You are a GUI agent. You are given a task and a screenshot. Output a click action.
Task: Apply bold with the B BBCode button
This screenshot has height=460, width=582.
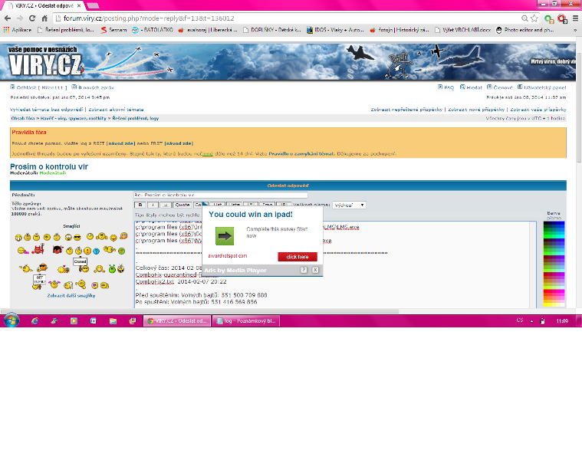pyautogui.click(x=140, y=205)
